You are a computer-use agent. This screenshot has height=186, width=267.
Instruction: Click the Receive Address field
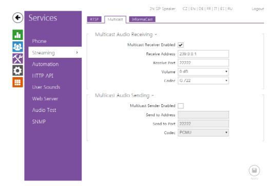click(x=203, y=54)
